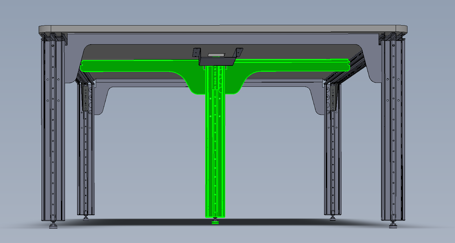Select the leveling foot under rear right leg

tap(332, 218)
